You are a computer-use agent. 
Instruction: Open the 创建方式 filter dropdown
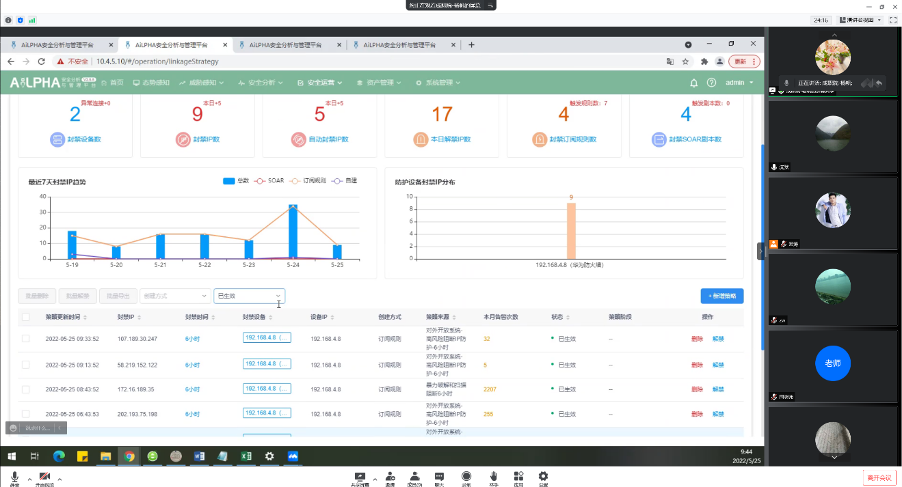(x=175, y=296)
